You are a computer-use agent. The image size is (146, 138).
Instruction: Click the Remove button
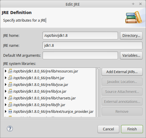coord(122,112)
